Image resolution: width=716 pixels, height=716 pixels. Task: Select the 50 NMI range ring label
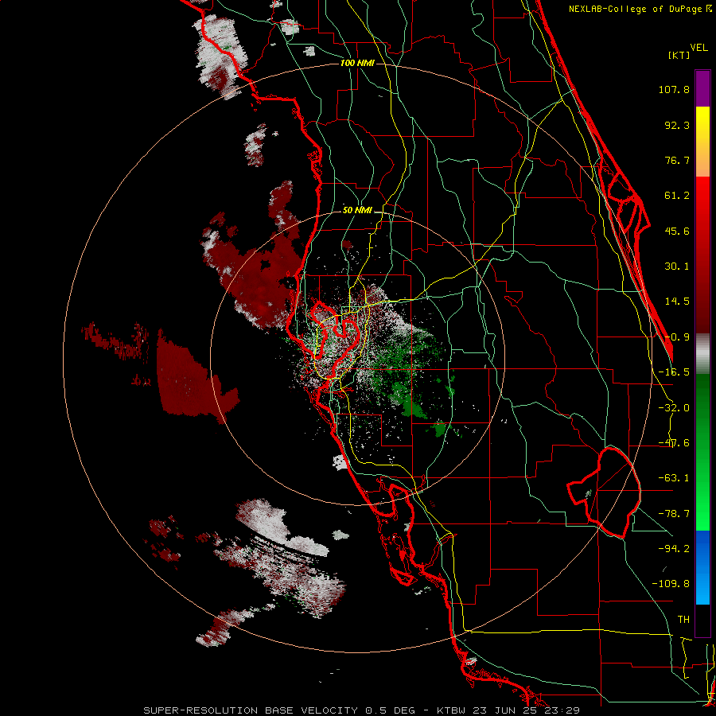(x=357, y=211)
